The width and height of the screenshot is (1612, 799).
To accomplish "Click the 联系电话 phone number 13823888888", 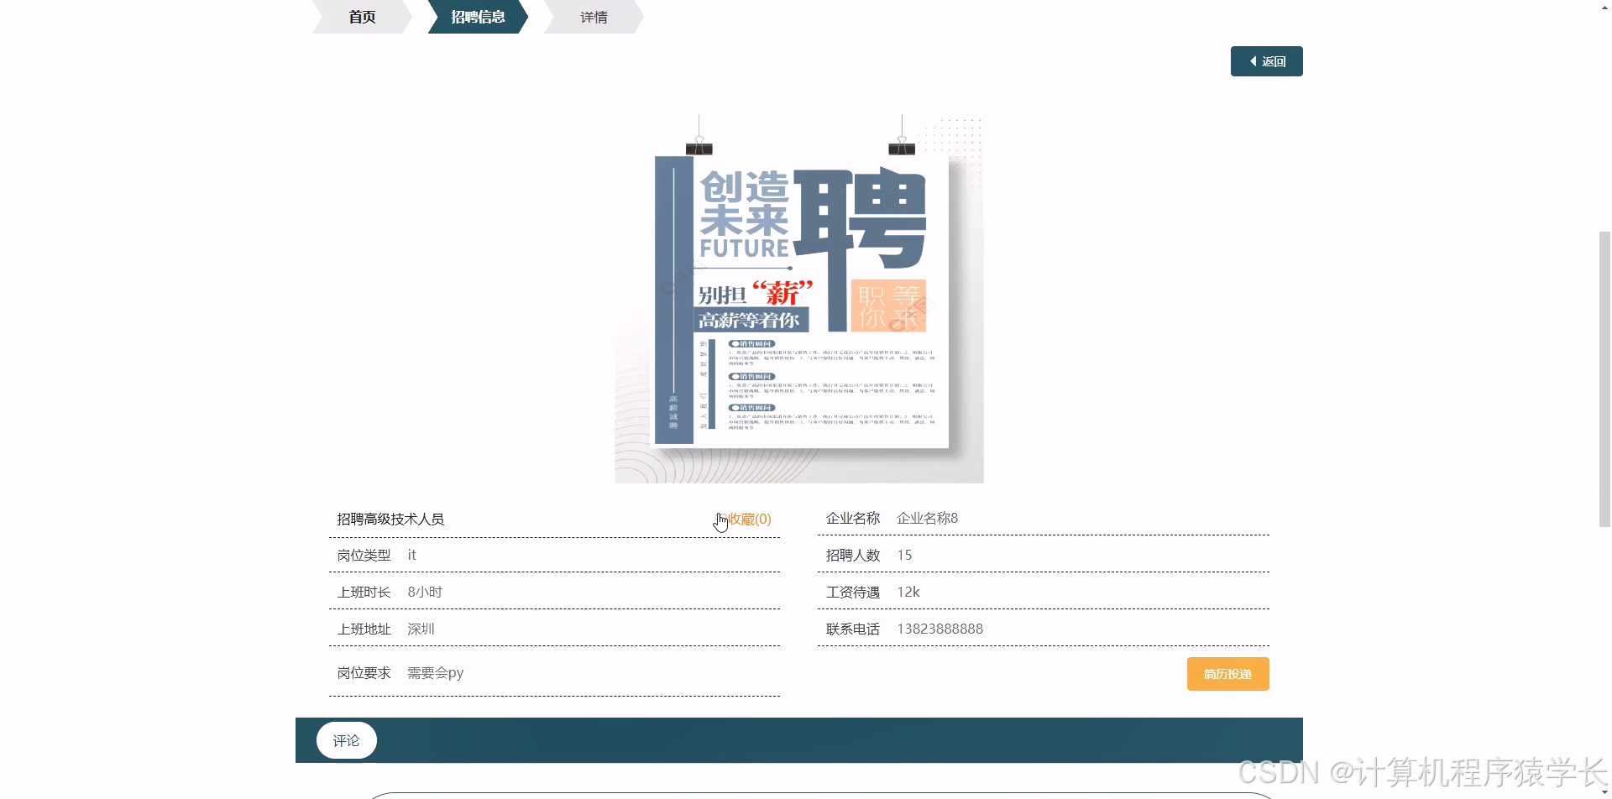I will point(939,628).
